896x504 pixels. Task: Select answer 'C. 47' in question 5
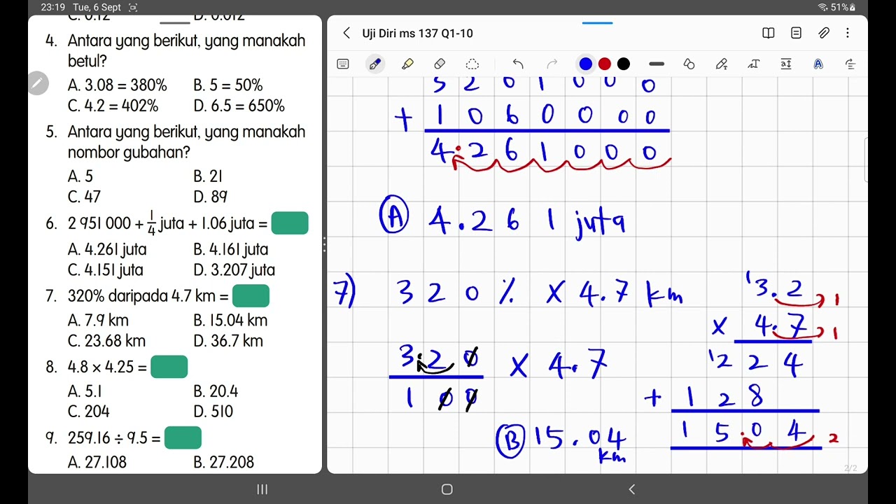84,197
